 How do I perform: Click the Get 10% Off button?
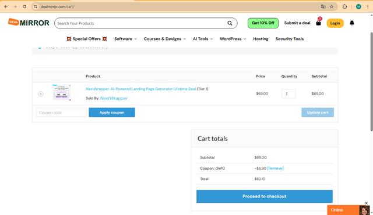[x=263, y=23]
